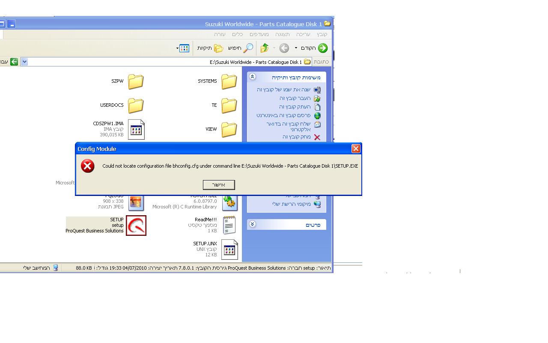Screen dimensions: 548x343
Task: Open the SYSTEMS folder
Action: click(229, 81)
